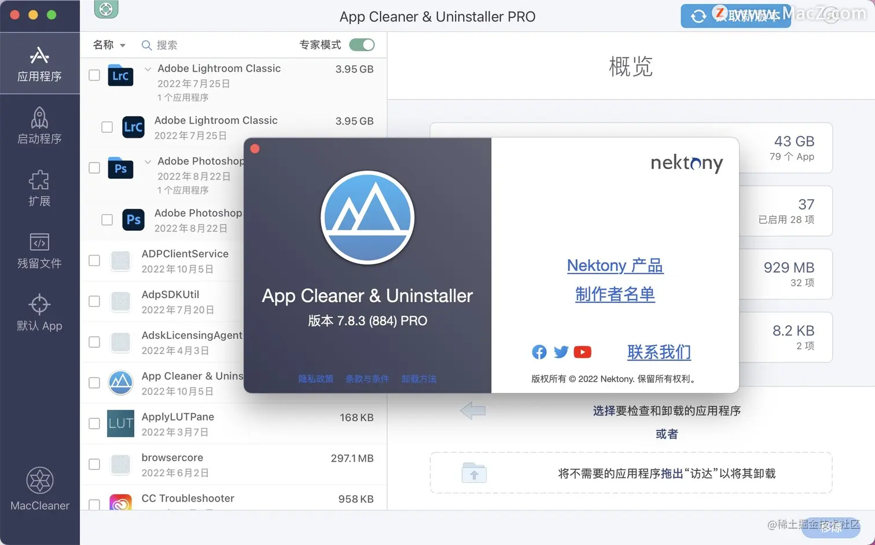Select the 默认 App sidebar section

pyautogui.click(x=39, y=314)
